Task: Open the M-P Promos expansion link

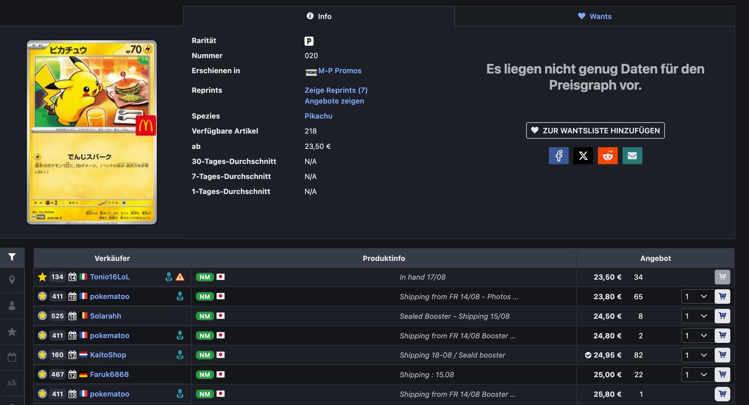Action: [x=340, y=71]
